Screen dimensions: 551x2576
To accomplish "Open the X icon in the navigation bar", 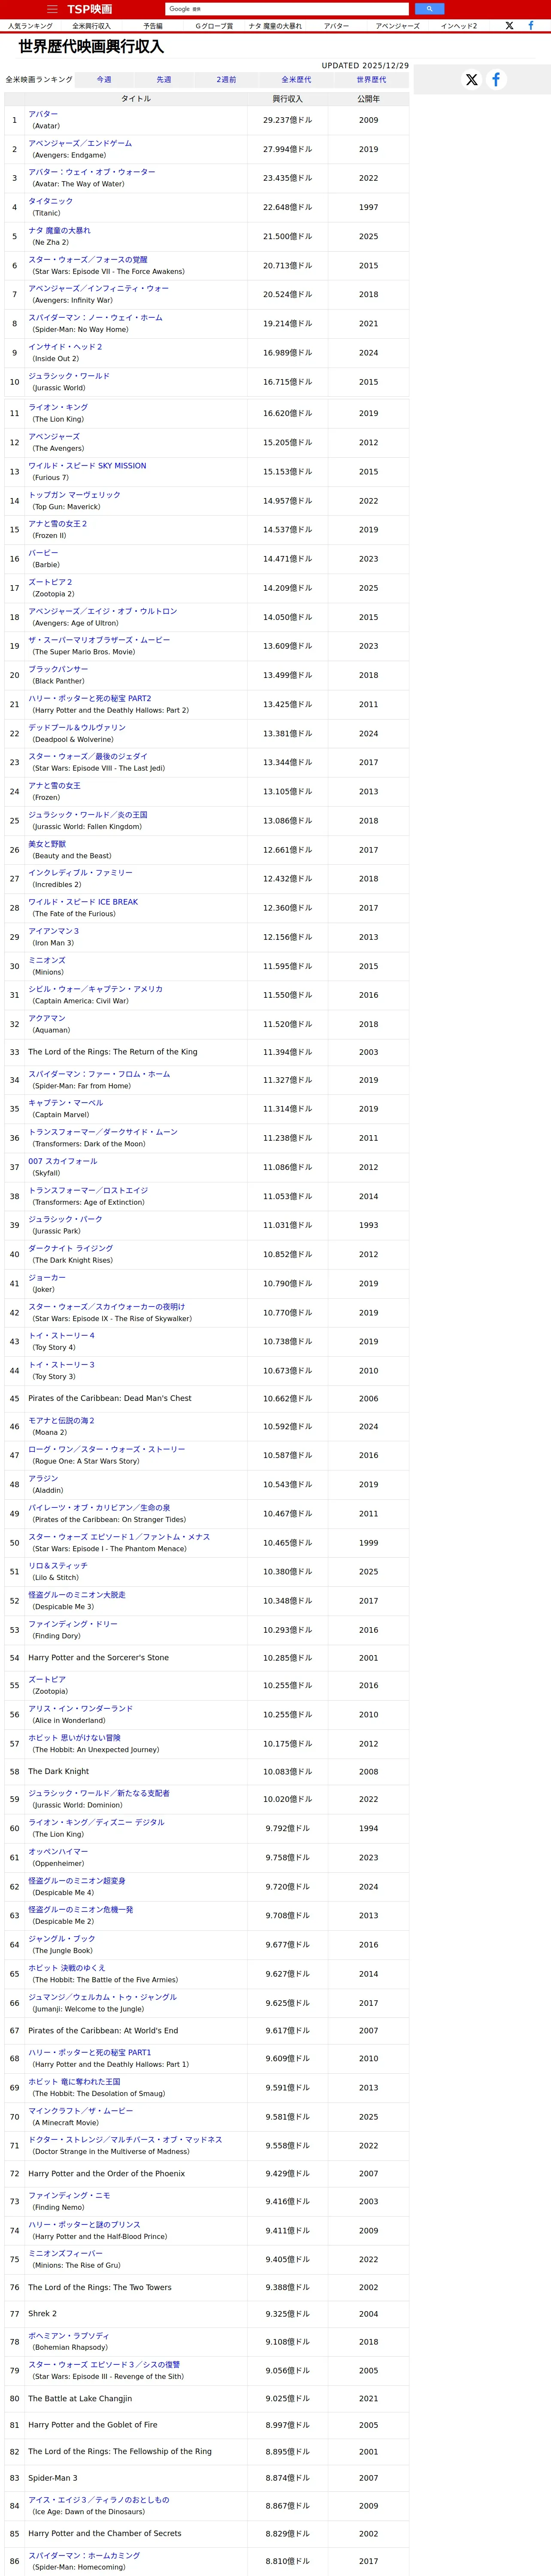I will 509,26.
